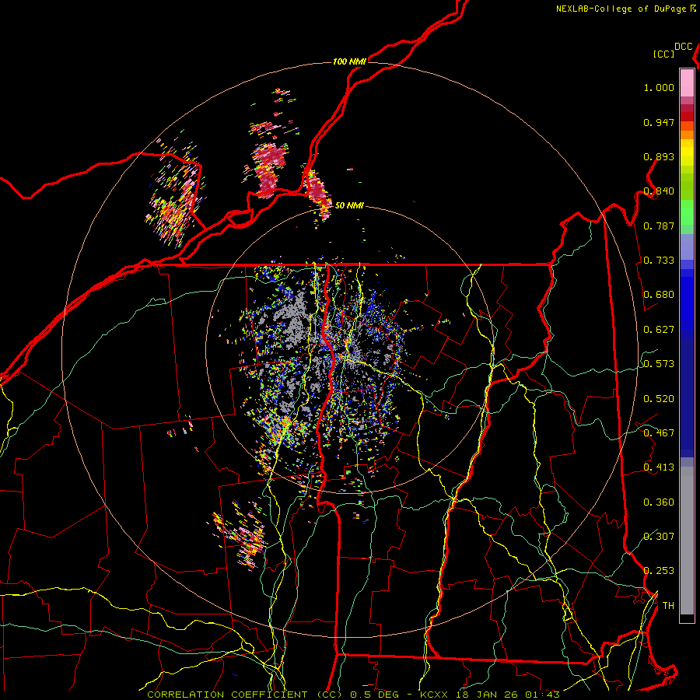Click the KCXX radar site identifier
Screen dimensions: 700x700
click(x=433, y=695)
